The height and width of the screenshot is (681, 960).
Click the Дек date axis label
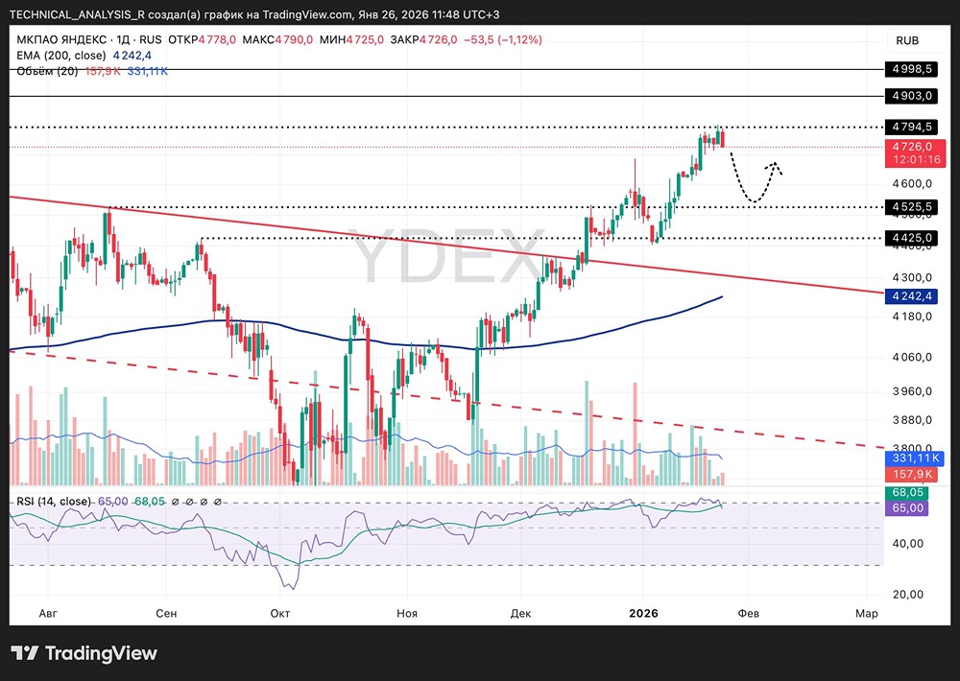(x=520, y=613)
